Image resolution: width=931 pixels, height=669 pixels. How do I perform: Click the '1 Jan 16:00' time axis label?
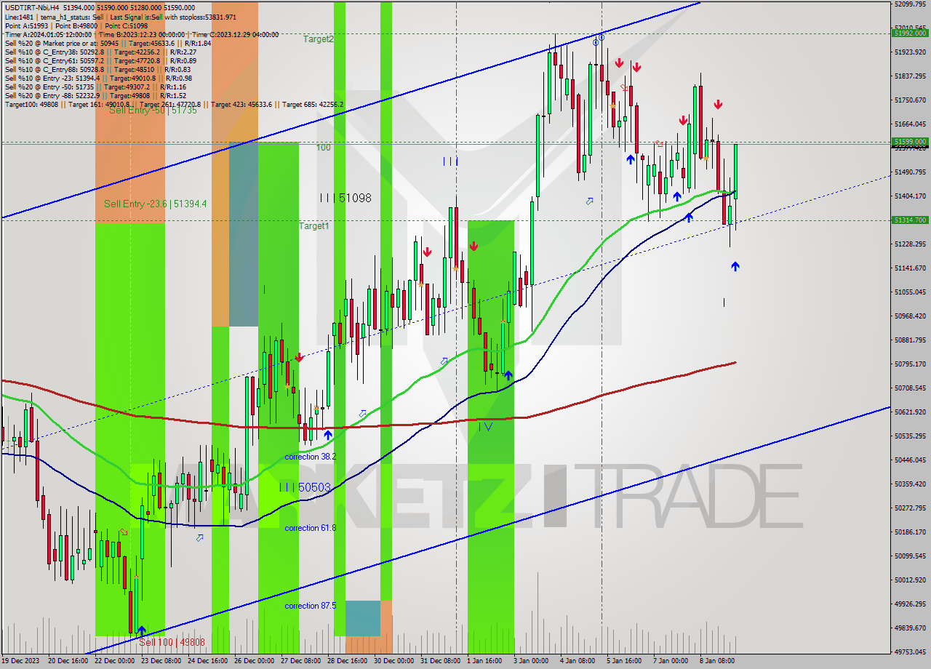tap(484, 661)
